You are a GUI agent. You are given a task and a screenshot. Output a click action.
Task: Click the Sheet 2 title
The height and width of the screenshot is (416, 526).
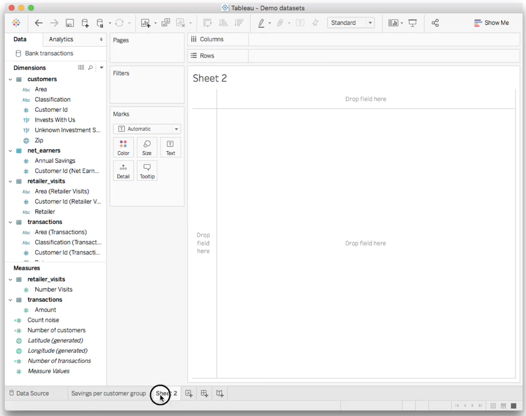[210, 78]
